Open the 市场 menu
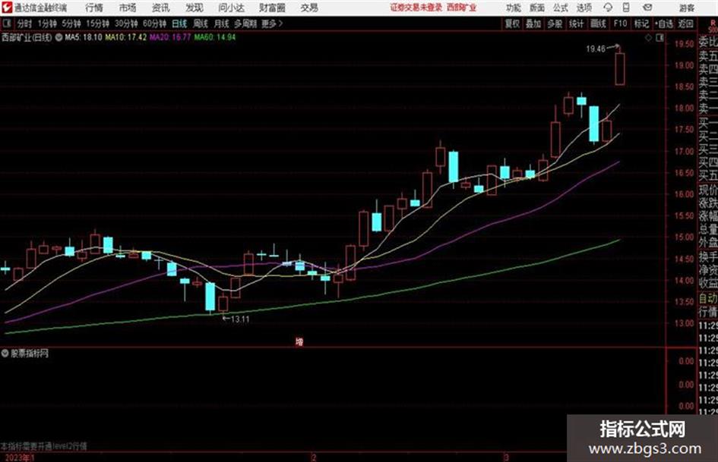 click(x=128, y=8)
